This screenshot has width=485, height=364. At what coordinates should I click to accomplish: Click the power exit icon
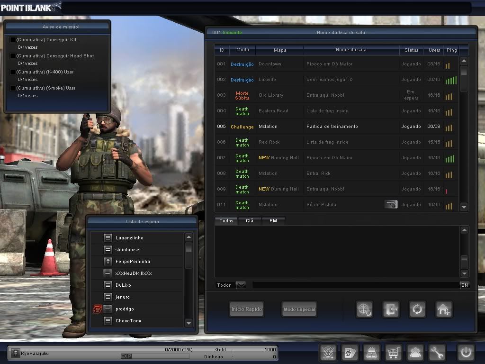pyautogui.click(x=466, y=353)
